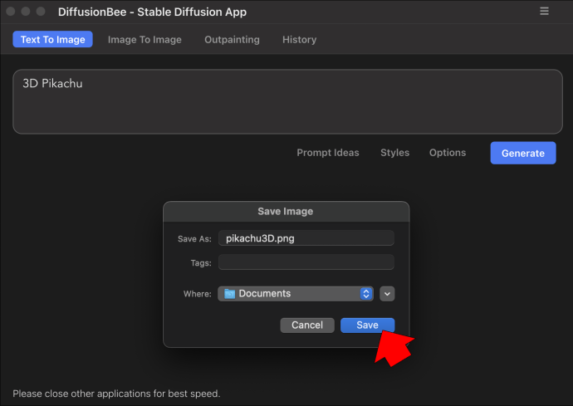Open Prompt Ideas
This screenshot has height=406, width=573.
tap(328, 153)
